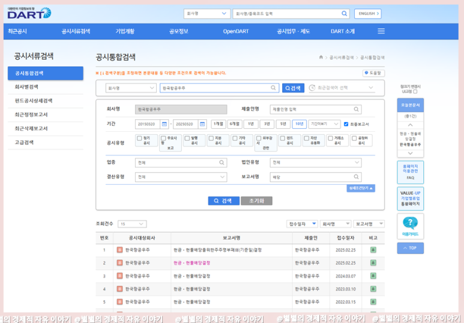Click the 도움말 help button
This screenshot has width=464, height=323.
pyautogui.click(x=373, y=73)
